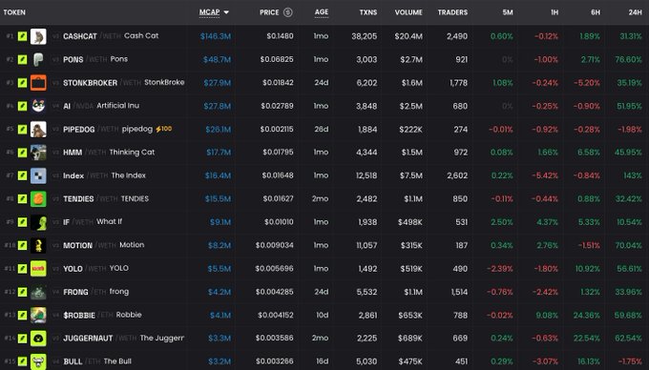Open the STONKBROKER token logo
Image resolution: width=649 pixels, height=370 pixels.
click(x=38, y=83)
